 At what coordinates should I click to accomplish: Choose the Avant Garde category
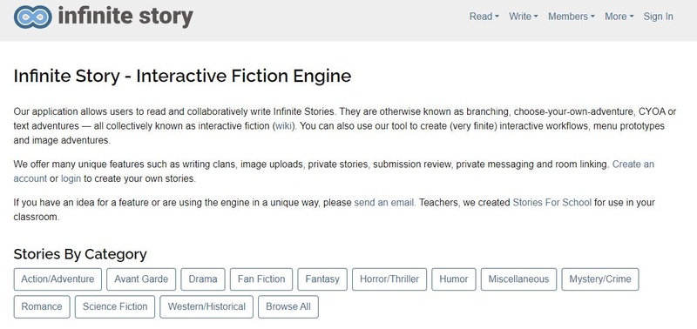point(141,279)
